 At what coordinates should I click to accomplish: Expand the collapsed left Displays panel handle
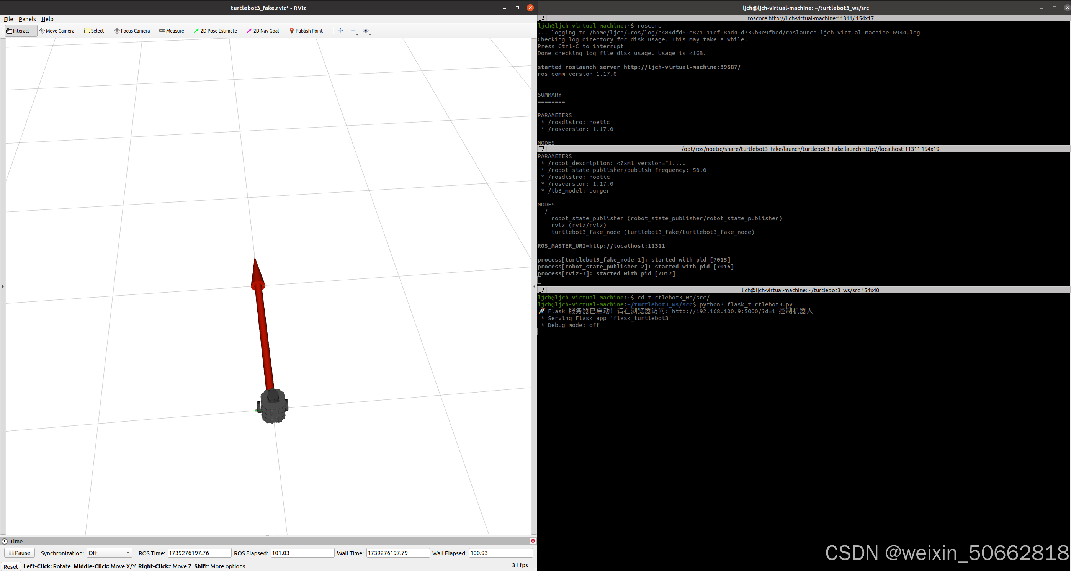click(3, 286)
